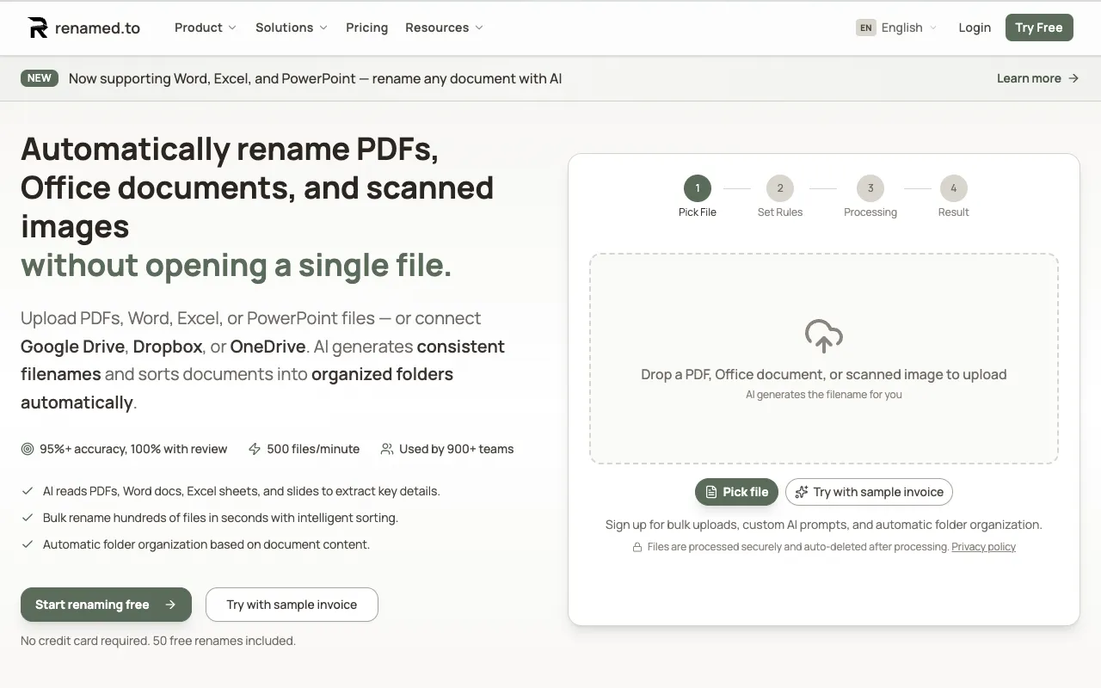Click the arrow icon next to Learn more

pyautogui.click(x=1072, y=78)
